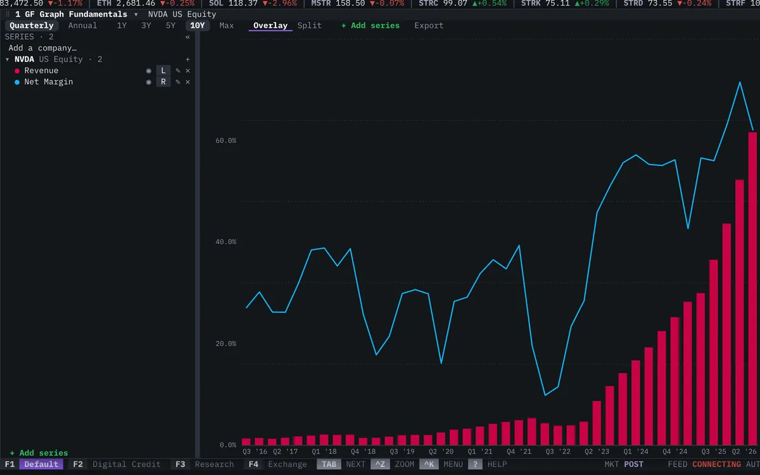Remove the Net Margin series
760x475 pixels.
pyautogui.click(x=187, y=82)
